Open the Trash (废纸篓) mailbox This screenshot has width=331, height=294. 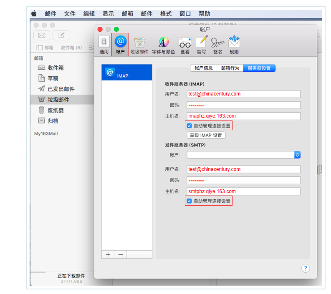[x=51, y=110]
